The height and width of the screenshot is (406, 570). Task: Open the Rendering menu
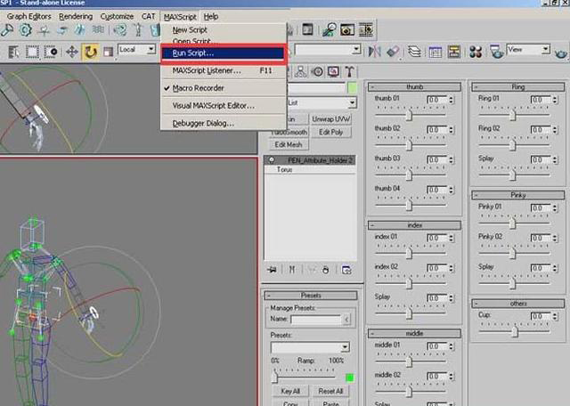[x=76, y=17]
